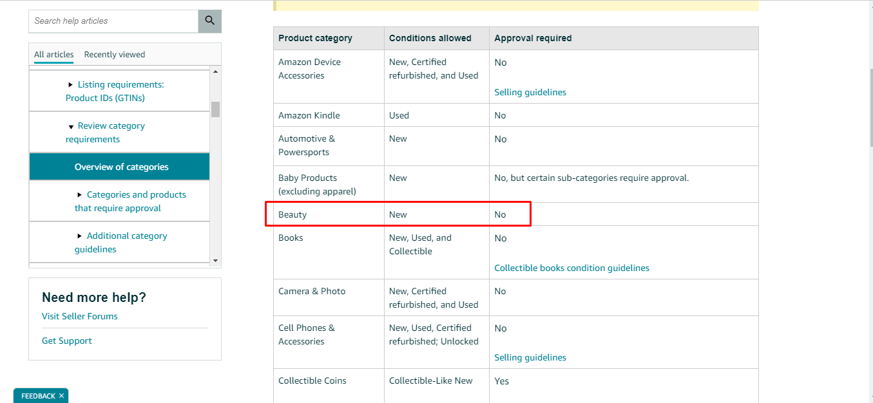Click 'Collectible-Like New' condition cell
This screenshot has height=403, width=873.
(437, 386)
